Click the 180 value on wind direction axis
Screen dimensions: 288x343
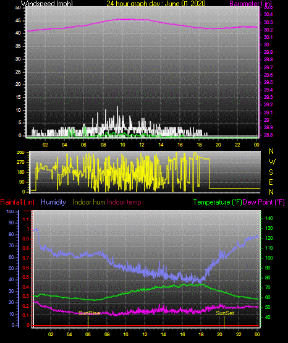[x=20, y=172]
